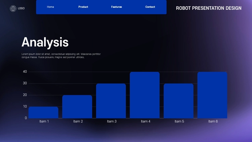Open the Home menu item
The width and height of the screenshot is (252, 142).
(x=50, y=7)
